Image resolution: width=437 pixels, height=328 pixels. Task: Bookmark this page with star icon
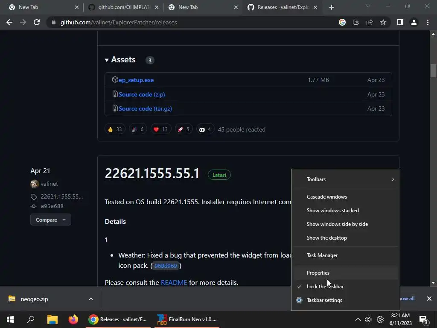[x=383, y=22]
